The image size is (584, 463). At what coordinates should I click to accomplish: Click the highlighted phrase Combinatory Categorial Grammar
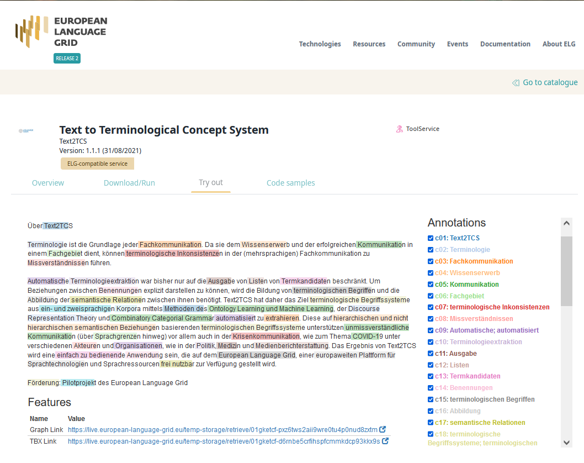click(x=163, y=318)
